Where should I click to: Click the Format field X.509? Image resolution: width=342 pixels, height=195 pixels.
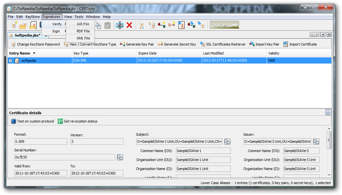pyautogui.click(x=41, y=141)
